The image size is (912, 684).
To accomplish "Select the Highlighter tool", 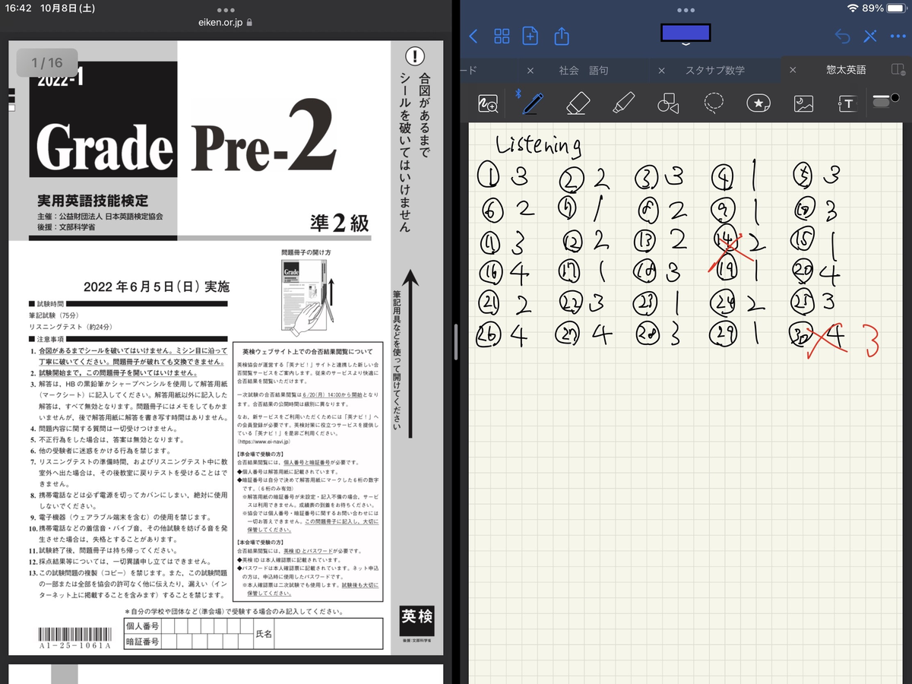I will [x=623, y=103].
